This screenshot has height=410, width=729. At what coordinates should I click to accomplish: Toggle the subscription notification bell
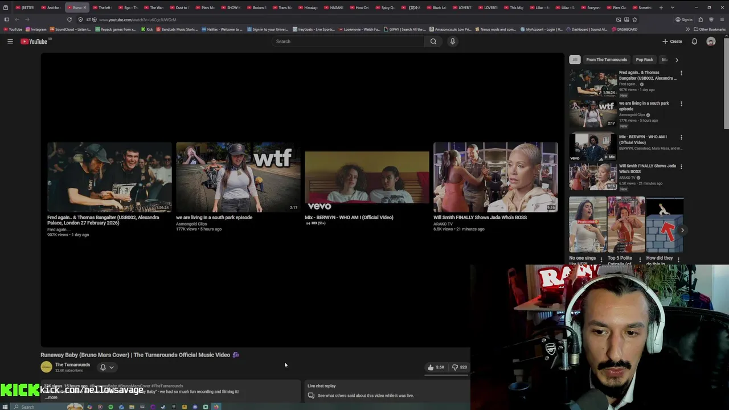(103, 367)
